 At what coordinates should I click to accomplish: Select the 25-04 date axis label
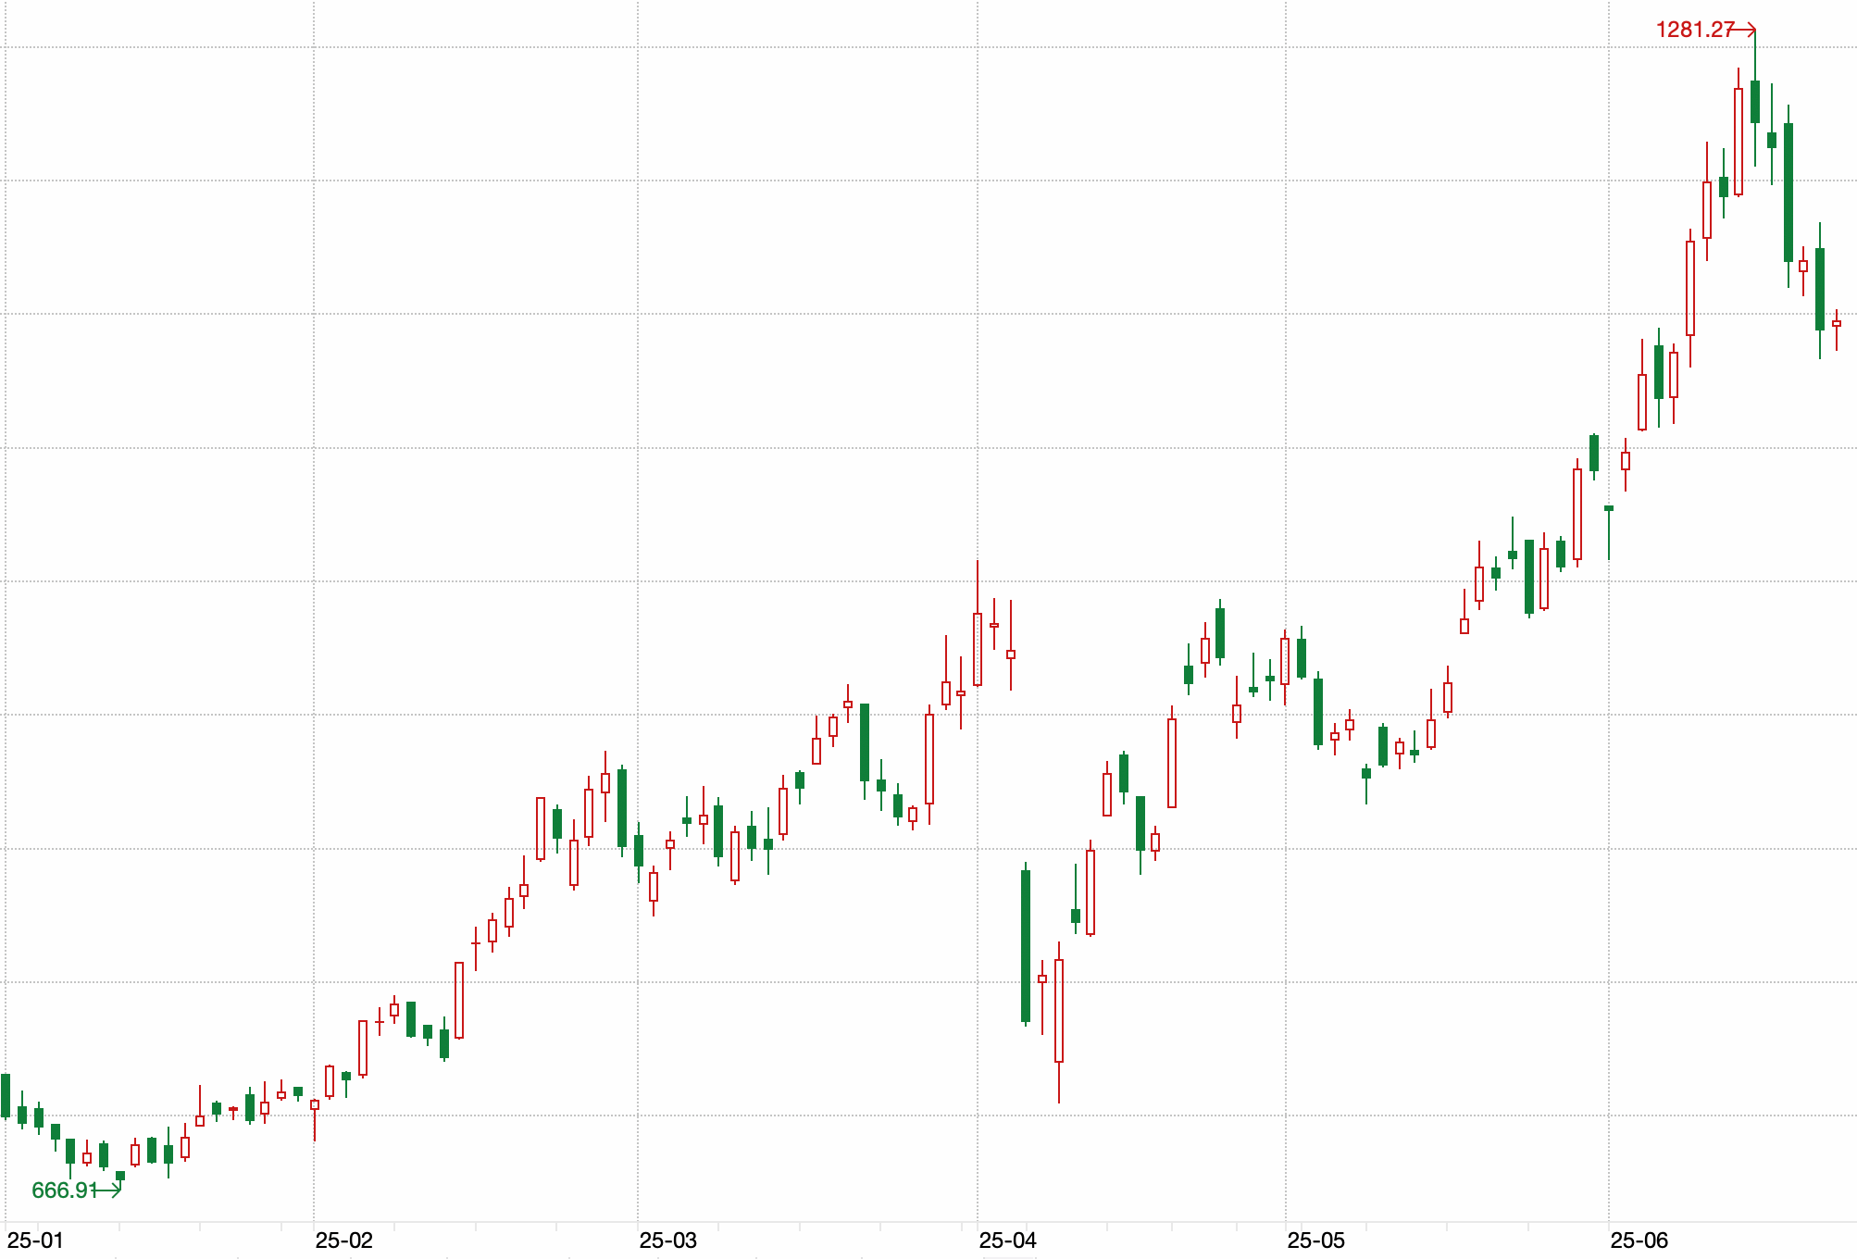click(x=1007, y=1240)
